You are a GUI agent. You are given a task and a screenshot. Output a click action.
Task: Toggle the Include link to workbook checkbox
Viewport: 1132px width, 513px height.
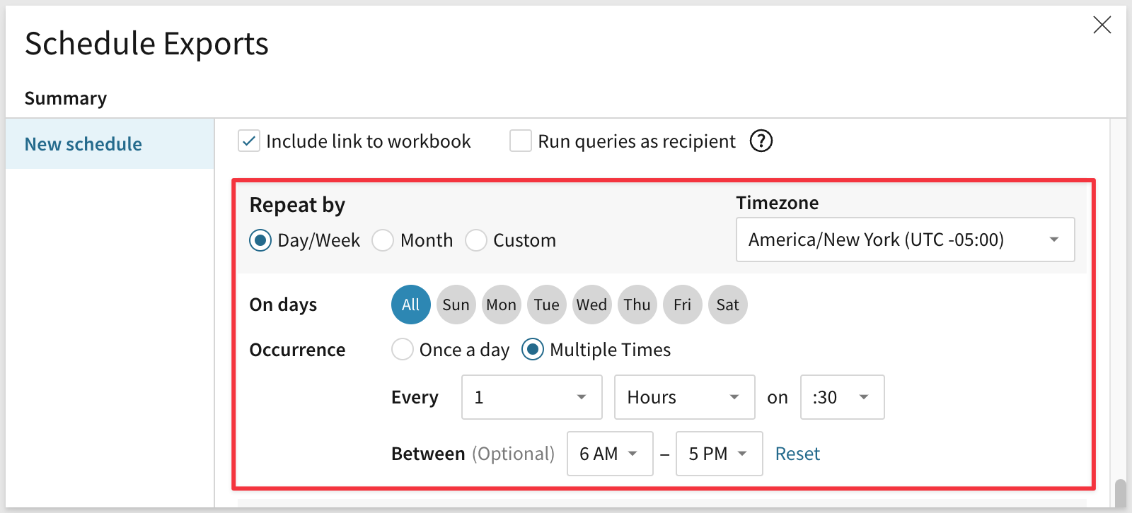coord(249,141)
